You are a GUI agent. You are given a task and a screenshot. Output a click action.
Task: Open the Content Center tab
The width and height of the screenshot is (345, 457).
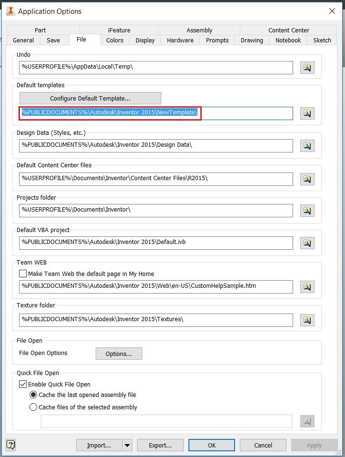pyautogui.click(x=288, y=30)
